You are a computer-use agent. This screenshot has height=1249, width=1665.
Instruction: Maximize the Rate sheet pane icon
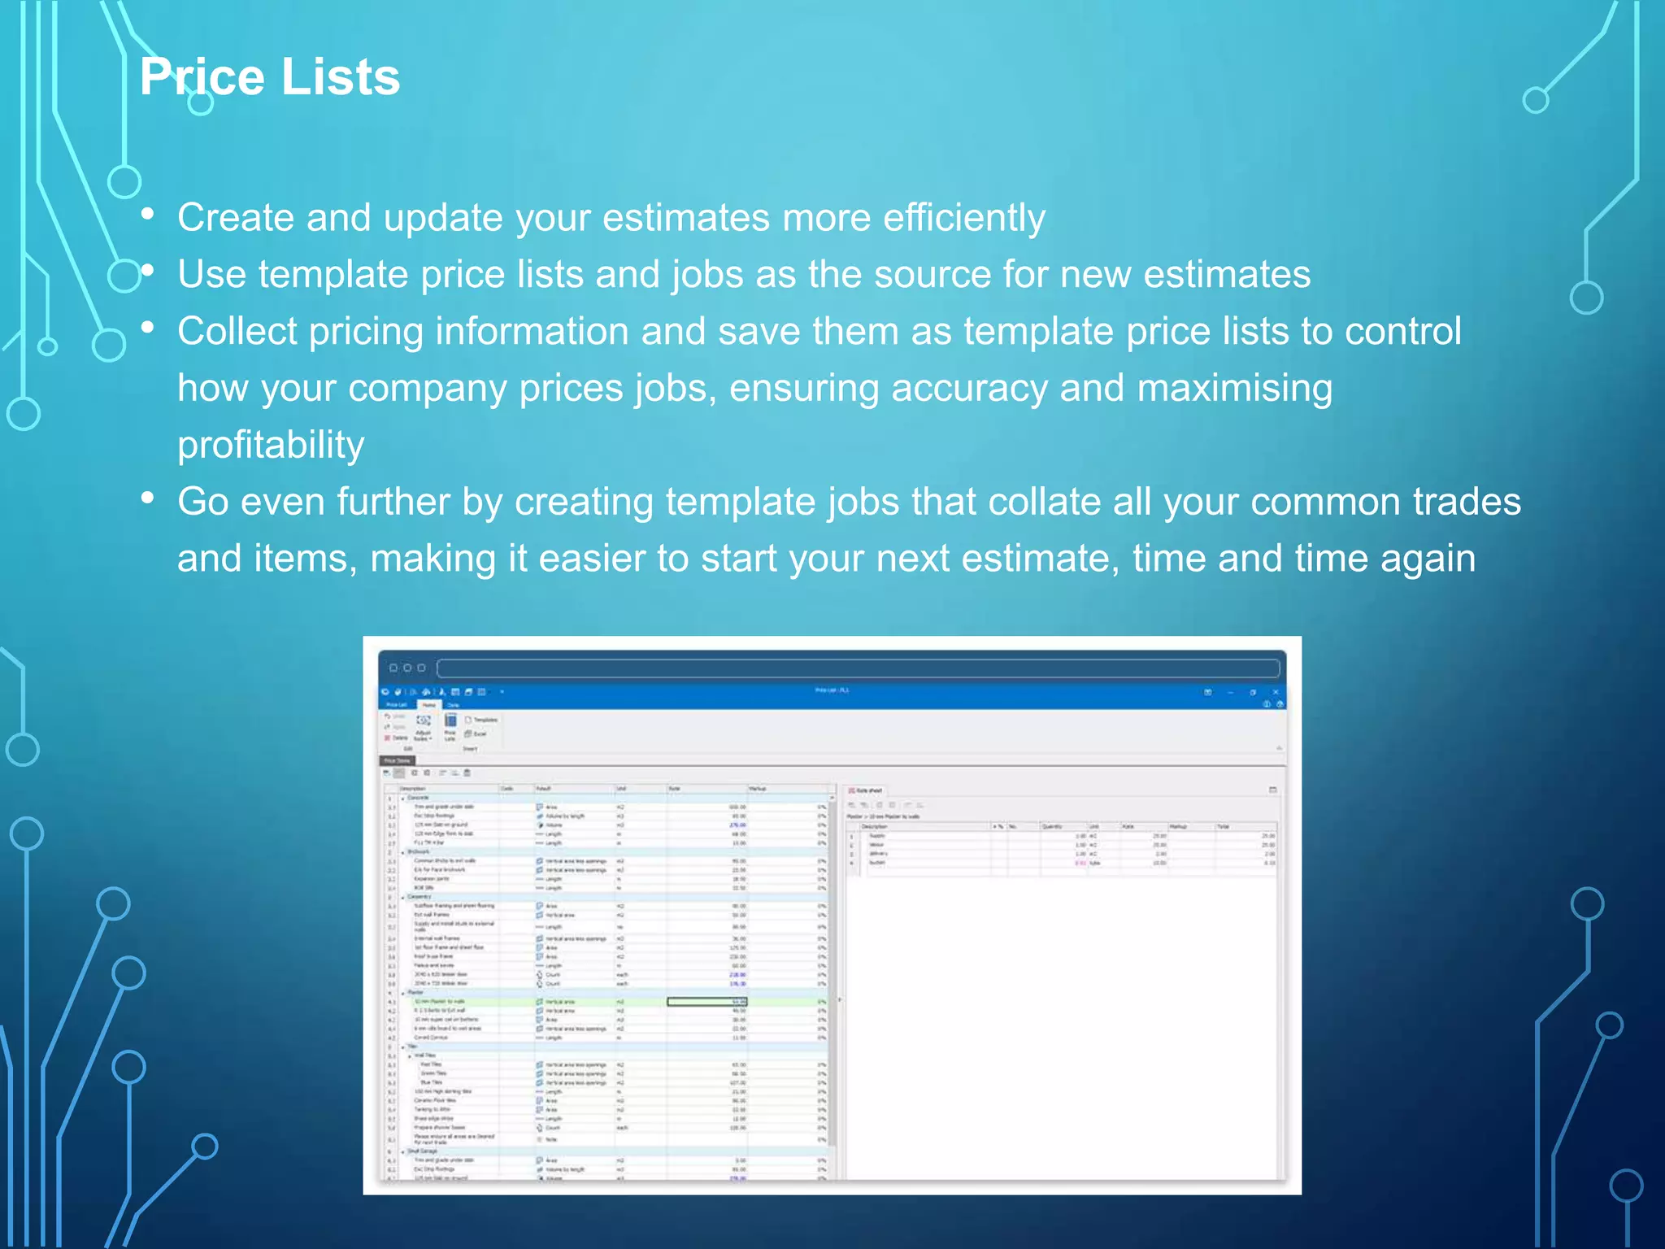click(x=1272, y=790)
